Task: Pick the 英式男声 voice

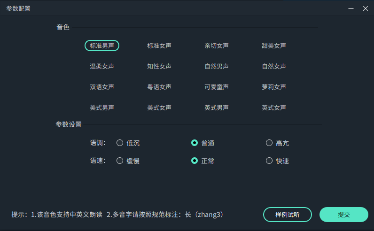Action: pyautogui.click(x=216, y=108)
